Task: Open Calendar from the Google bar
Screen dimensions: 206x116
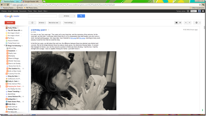Action: click(x=15, y=11)
